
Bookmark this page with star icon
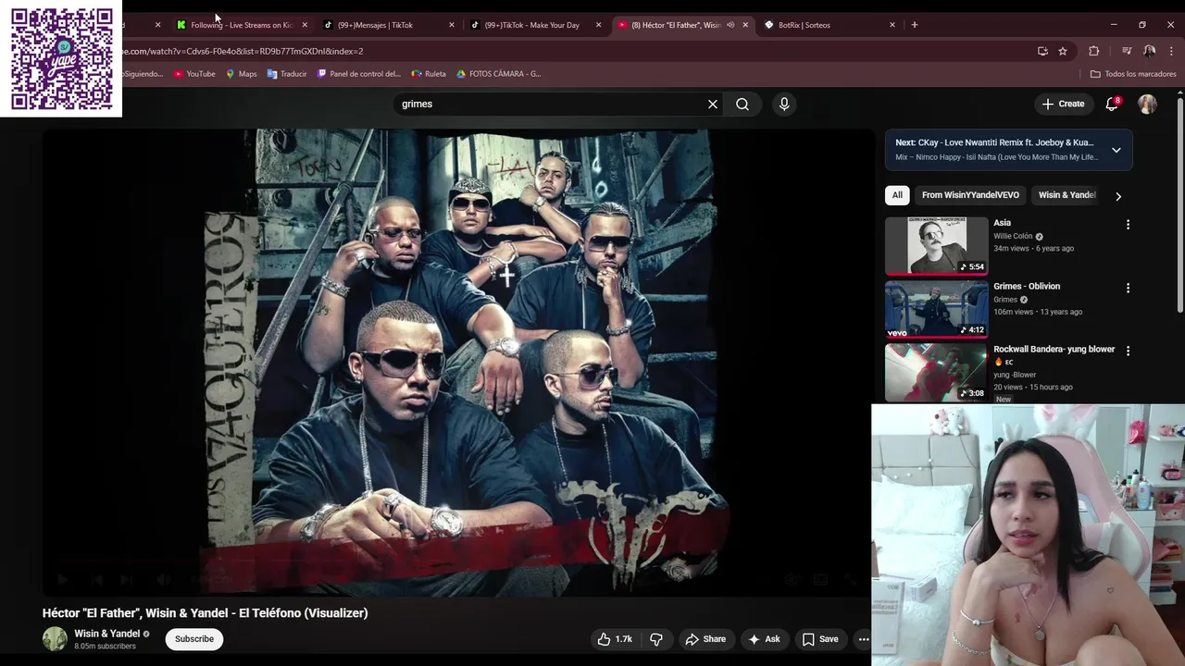coord(1063,52)
